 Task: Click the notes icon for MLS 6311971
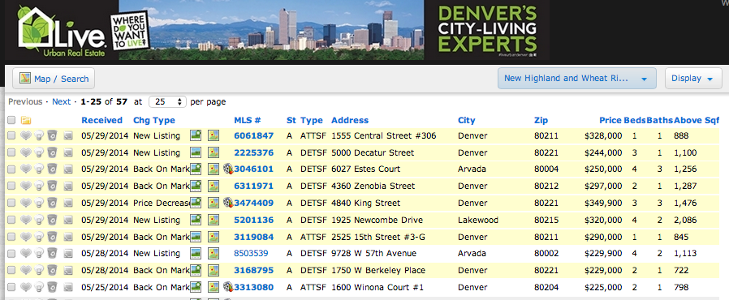click(68, 186)
